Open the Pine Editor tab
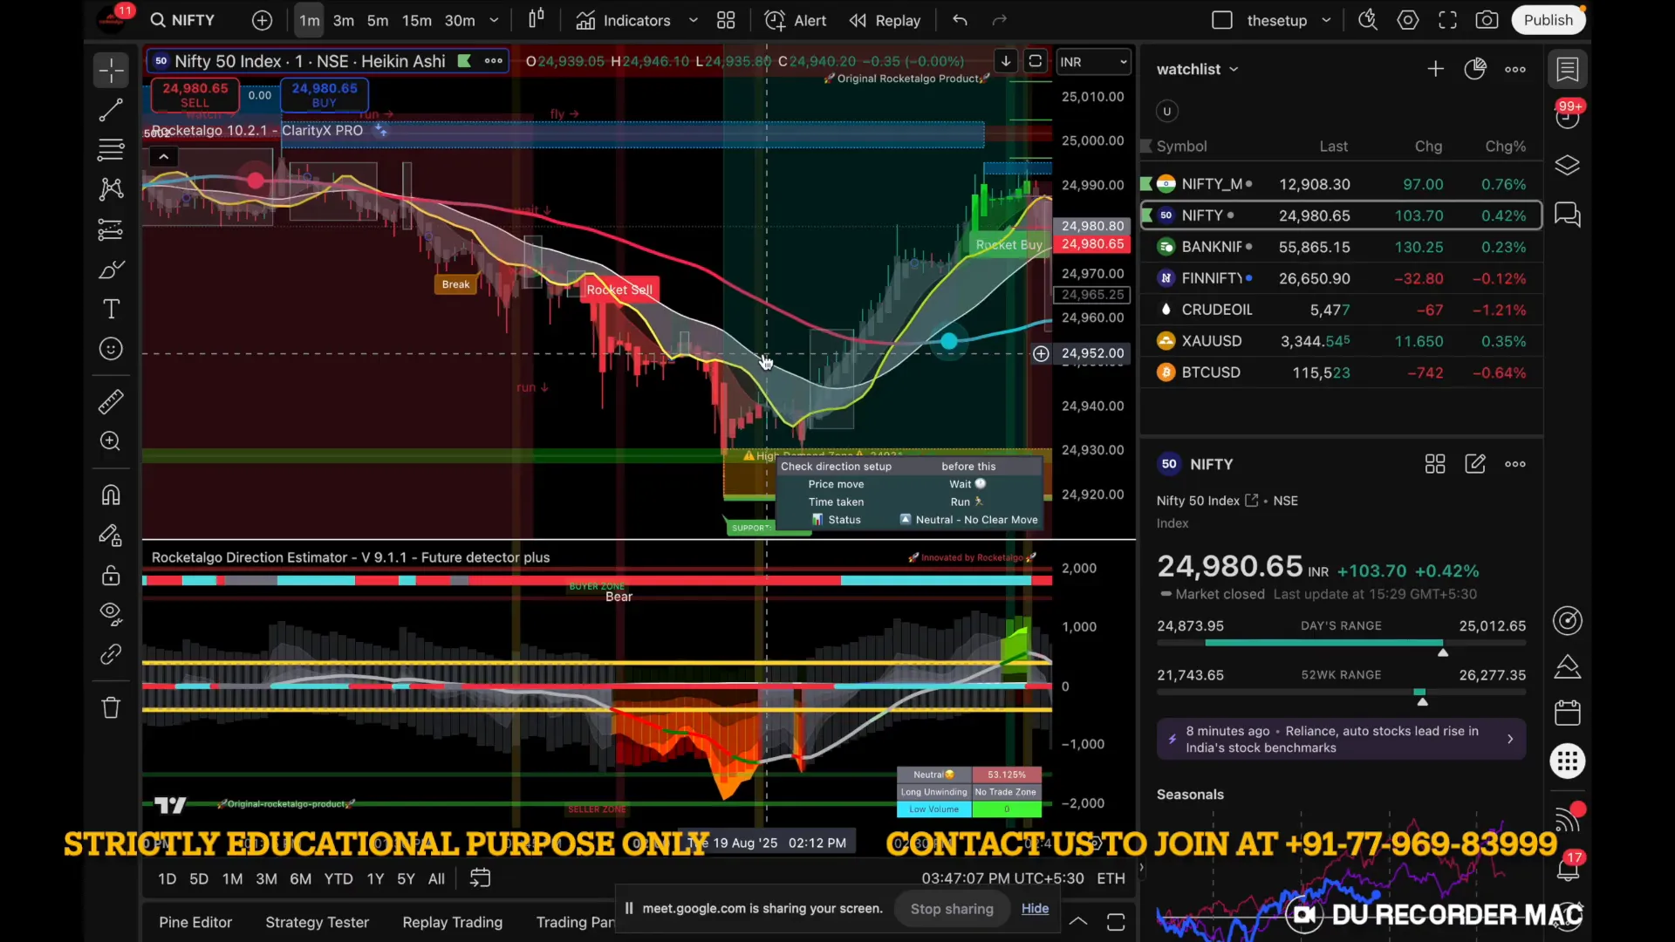 (195, 922)
